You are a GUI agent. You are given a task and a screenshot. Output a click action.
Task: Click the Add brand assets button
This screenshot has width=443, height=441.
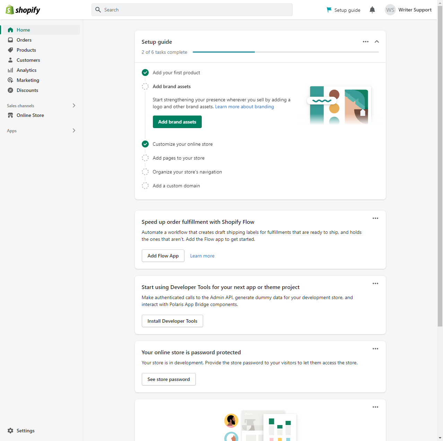177,122
